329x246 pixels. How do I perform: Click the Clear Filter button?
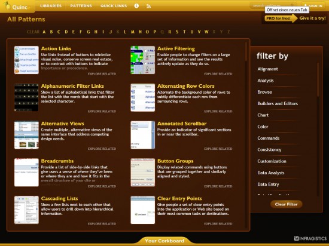[x=286, y=204]
